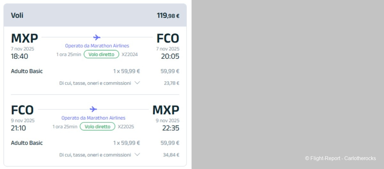Select the "Adulto Basic" fare on the return flight
This screenshot has width=384, height=169.
(27, 143)
